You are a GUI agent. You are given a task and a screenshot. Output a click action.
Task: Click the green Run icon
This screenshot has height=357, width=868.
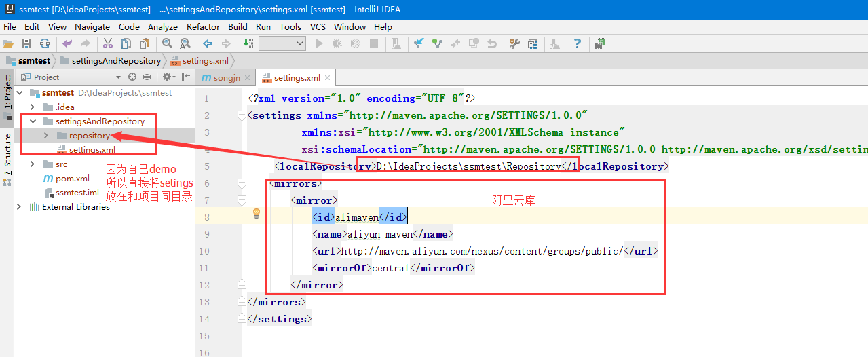[x=319, y=43]
